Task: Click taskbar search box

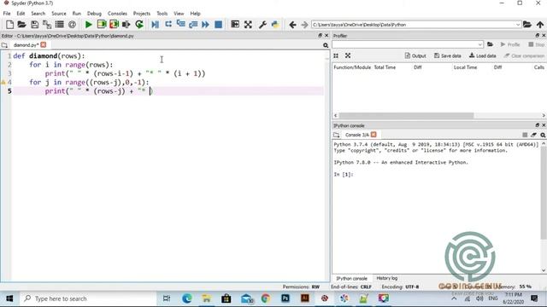Action: coord(88,298)
